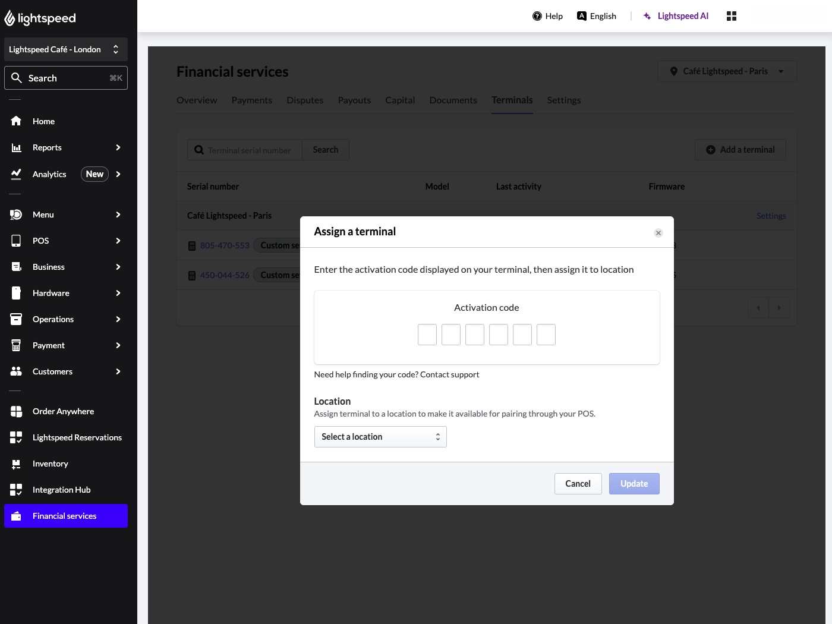Image resolution: width=832 pixels, height=624 pixels.
Task: Switch to the Payouts tab
Action: [x=354, y=100]
